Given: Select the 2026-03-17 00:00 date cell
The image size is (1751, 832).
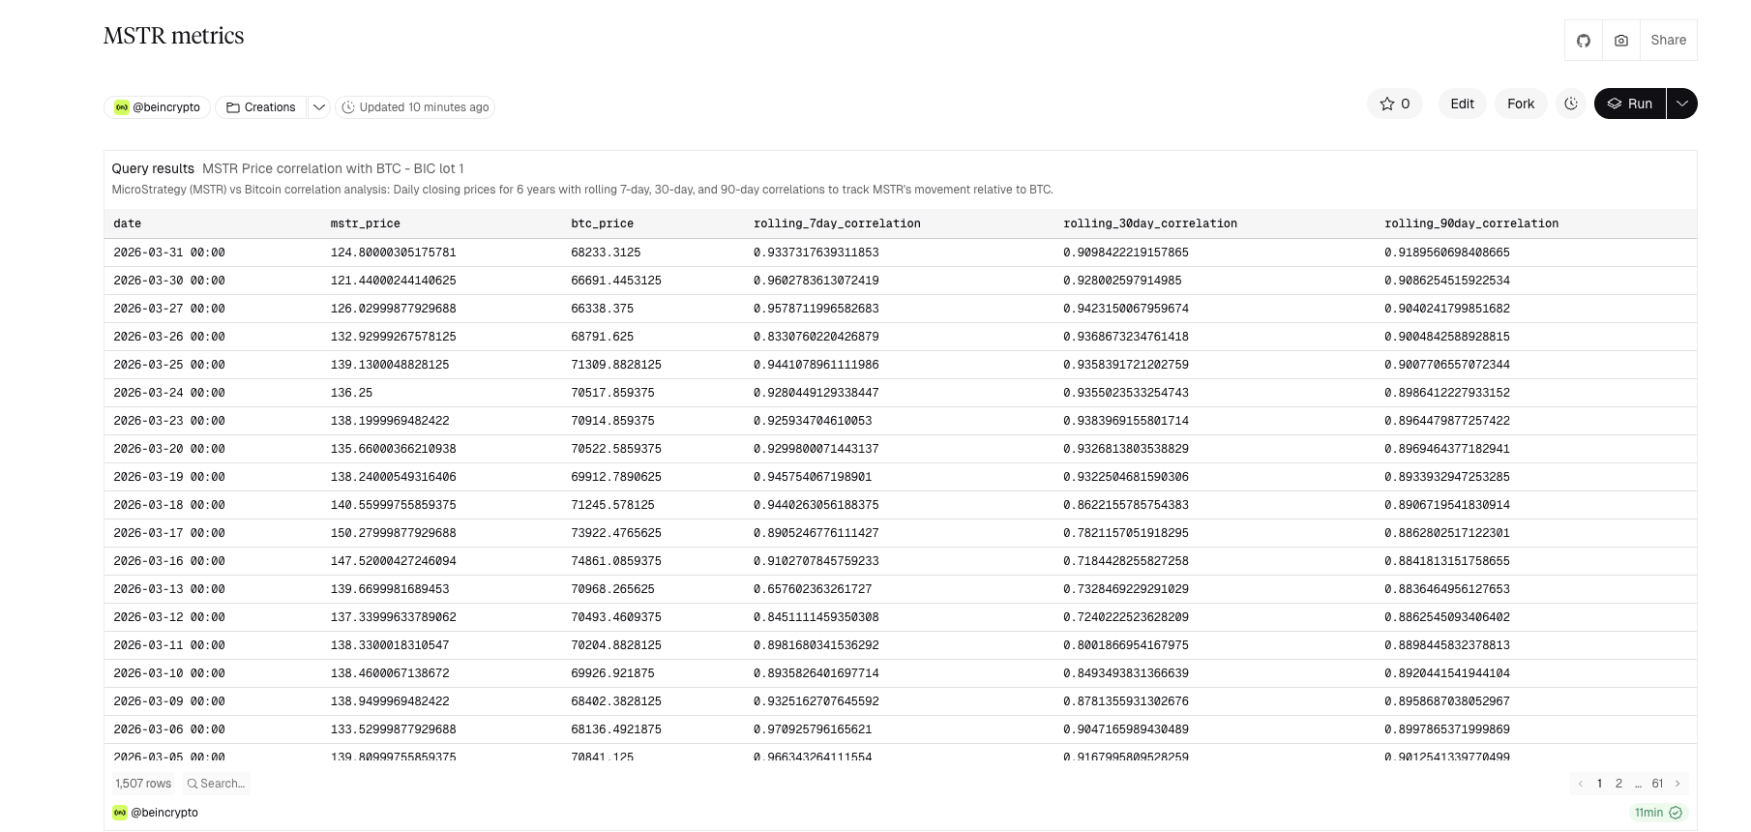Looking at the screenshot, I should (x=168, y=533).
